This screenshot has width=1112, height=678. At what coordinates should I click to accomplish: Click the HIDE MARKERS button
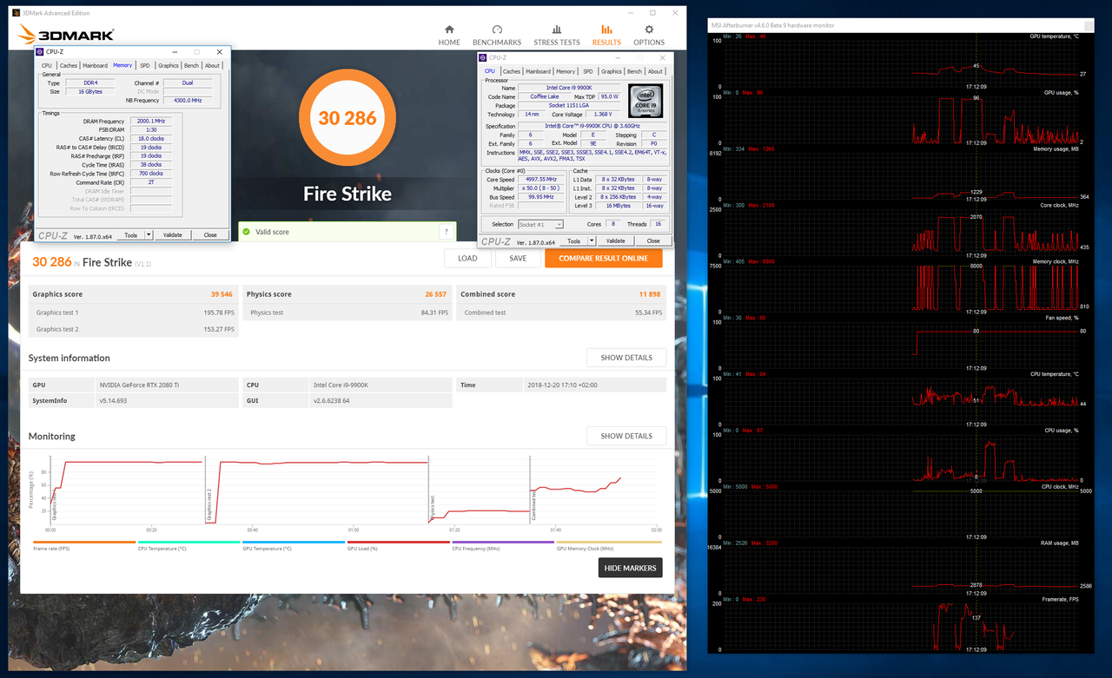point(630,568)
